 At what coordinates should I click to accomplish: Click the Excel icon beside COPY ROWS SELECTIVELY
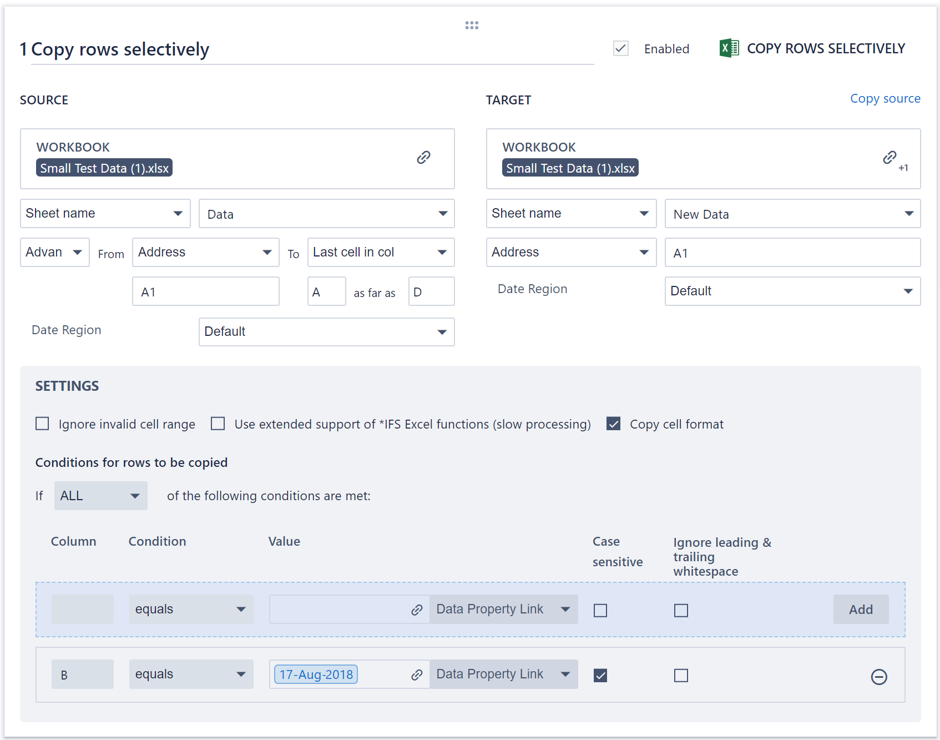click(x=729, y=48)
